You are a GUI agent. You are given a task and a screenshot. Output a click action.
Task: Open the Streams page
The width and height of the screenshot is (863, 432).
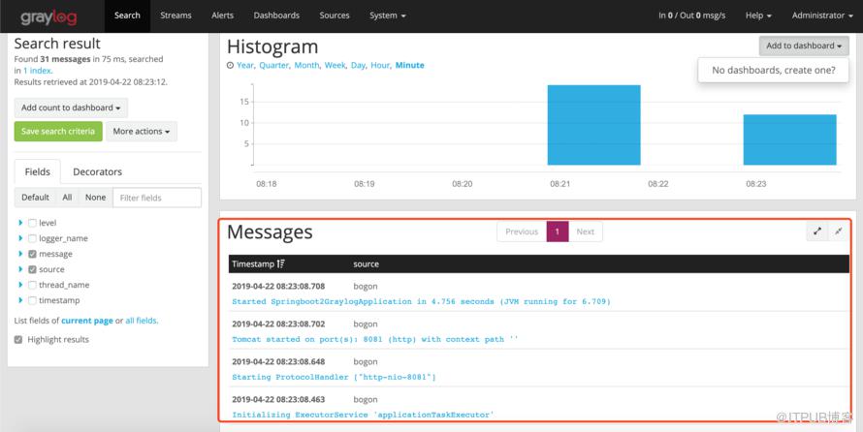coord(176,15)
